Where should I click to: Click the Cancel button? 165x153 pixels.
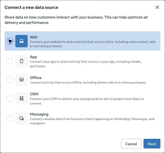click(131, 144)
